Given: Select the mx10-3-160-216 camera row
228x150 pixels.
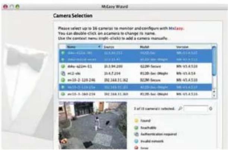Looking at the screenshot, I should coord(135,94).
